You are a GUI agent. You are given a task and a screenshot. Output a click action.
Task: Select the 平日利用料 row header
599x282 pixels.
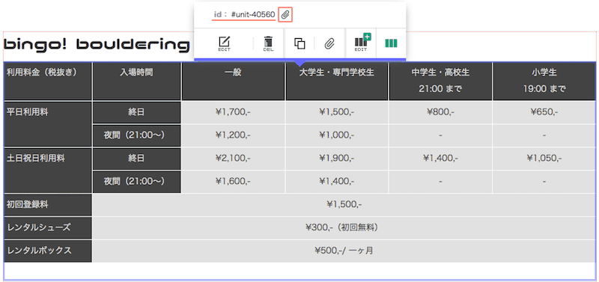(x=48, y=124)
